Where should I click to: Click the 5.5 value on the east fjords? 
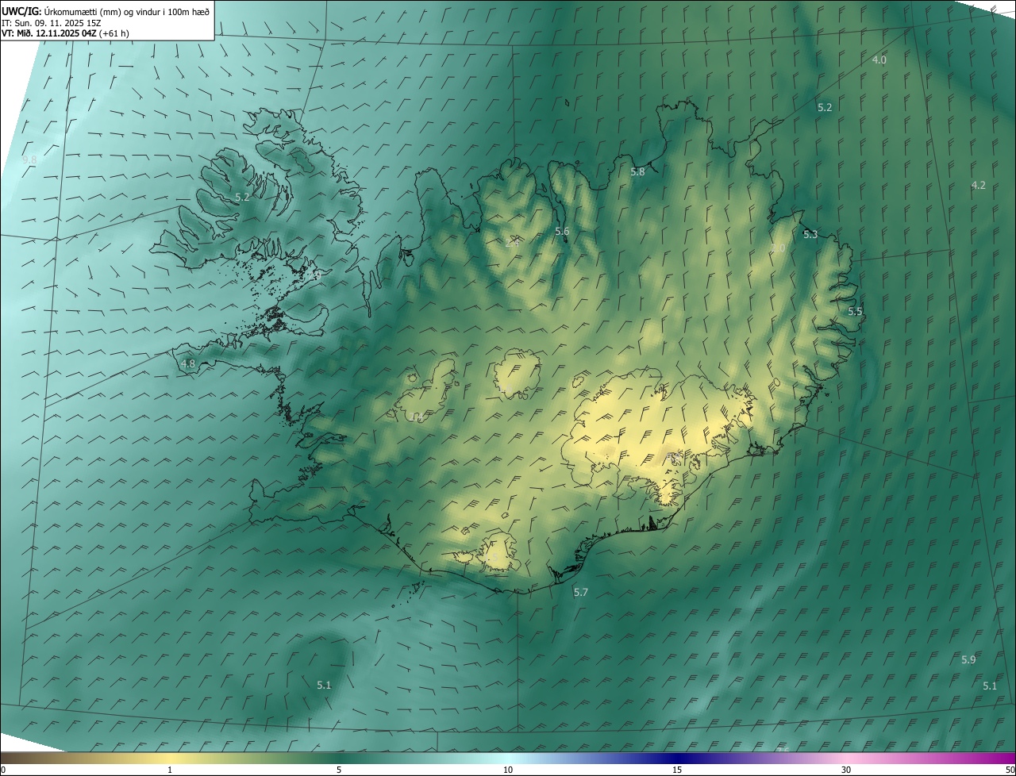tap(855, 311)
